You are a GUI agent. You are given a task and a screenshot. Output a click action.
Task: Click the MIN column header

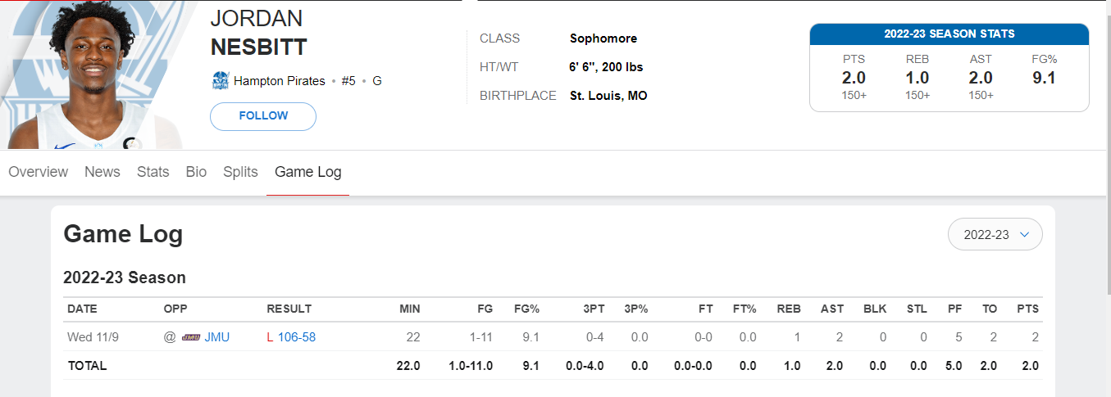click(x=409, y=309)
